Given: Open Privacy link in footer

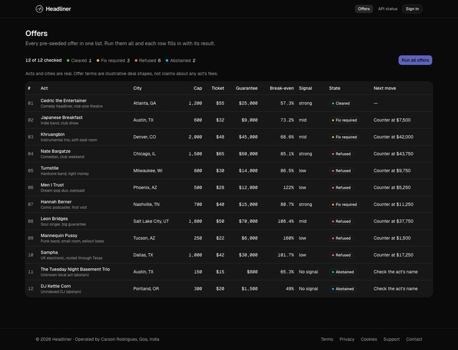Looking at the screenshot, I should pos(347,339).
